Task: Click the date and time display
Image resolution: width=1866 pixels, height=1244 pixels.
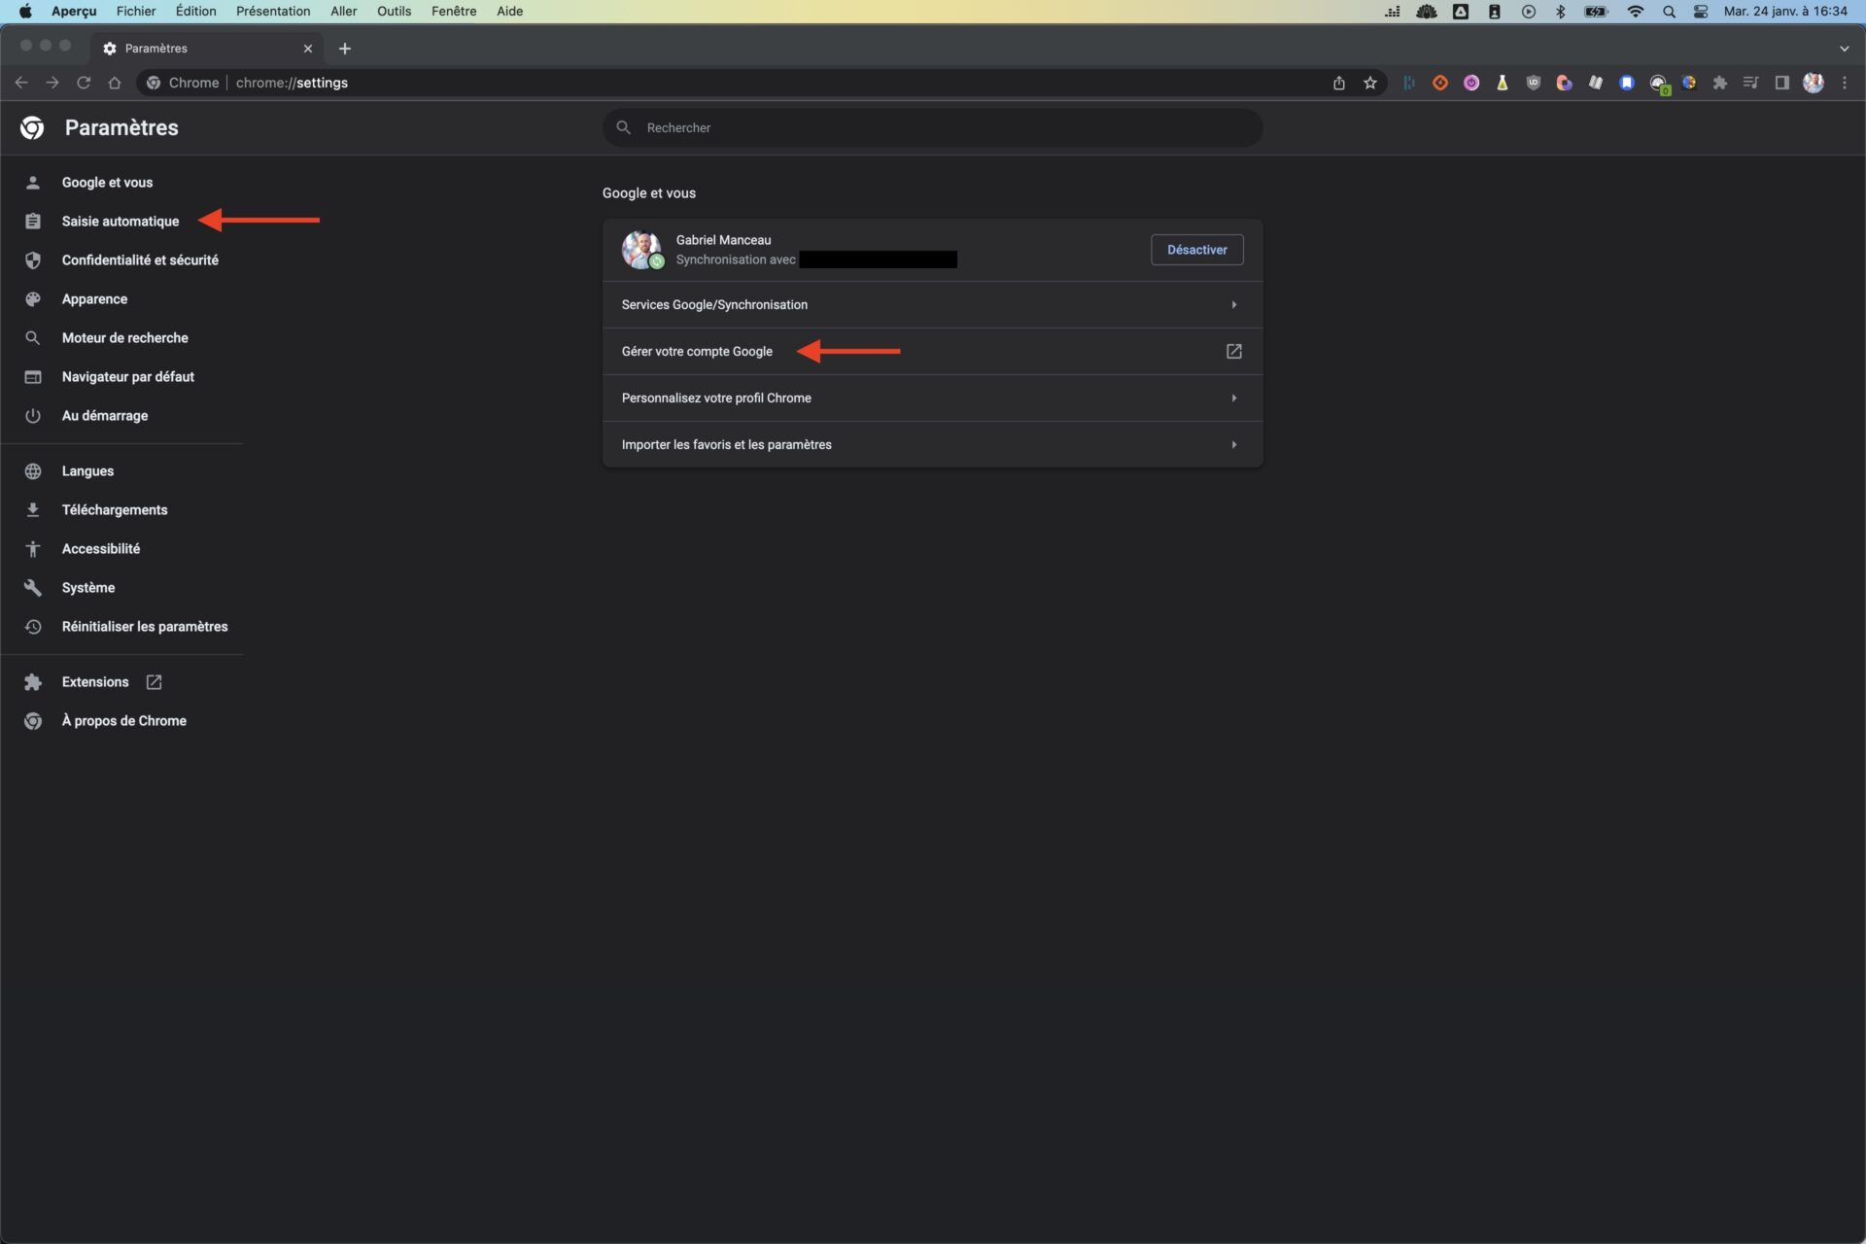Action: 1784,12
